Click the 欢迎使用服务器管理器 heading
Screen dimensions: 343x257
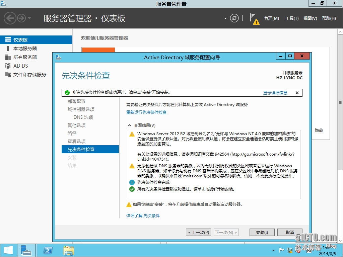[105, 38]
